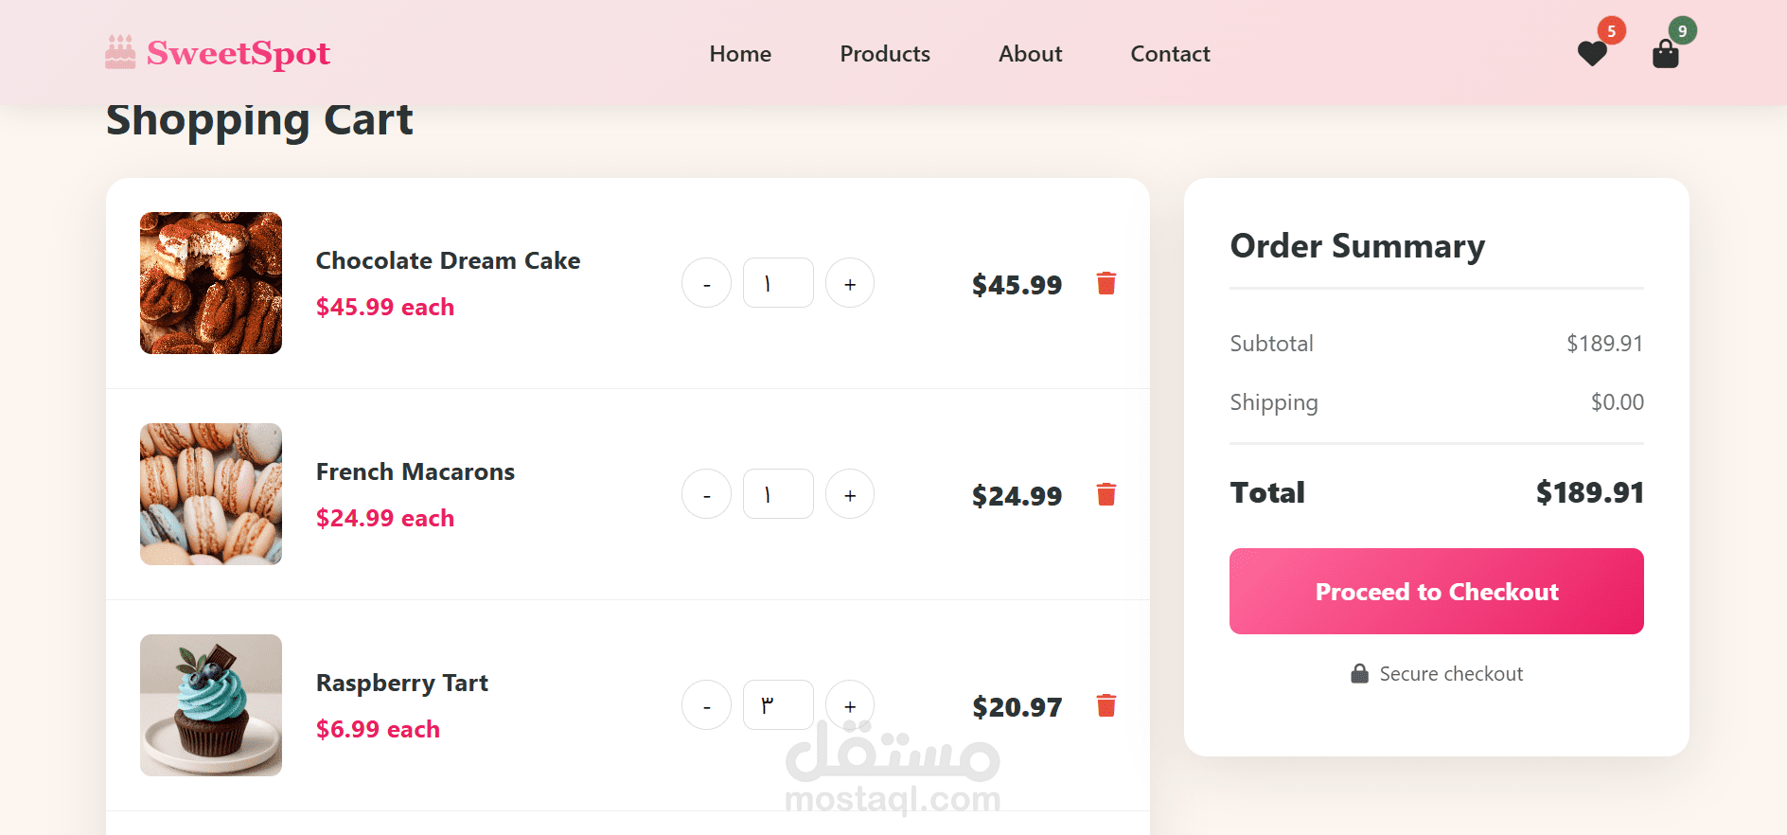Decrease French Macarons quantity
This screenshot has width=1787, height=835.
tap(706, 494)
